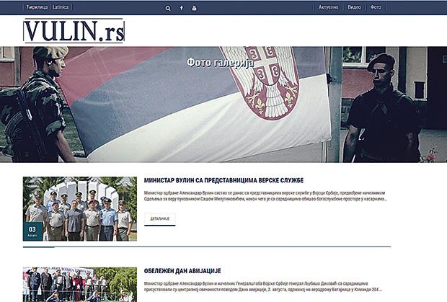The height and width of the screenshot is (302, 447).
Task: Go to homepage via VULIN.rs logo
Action: click(74, 31)
